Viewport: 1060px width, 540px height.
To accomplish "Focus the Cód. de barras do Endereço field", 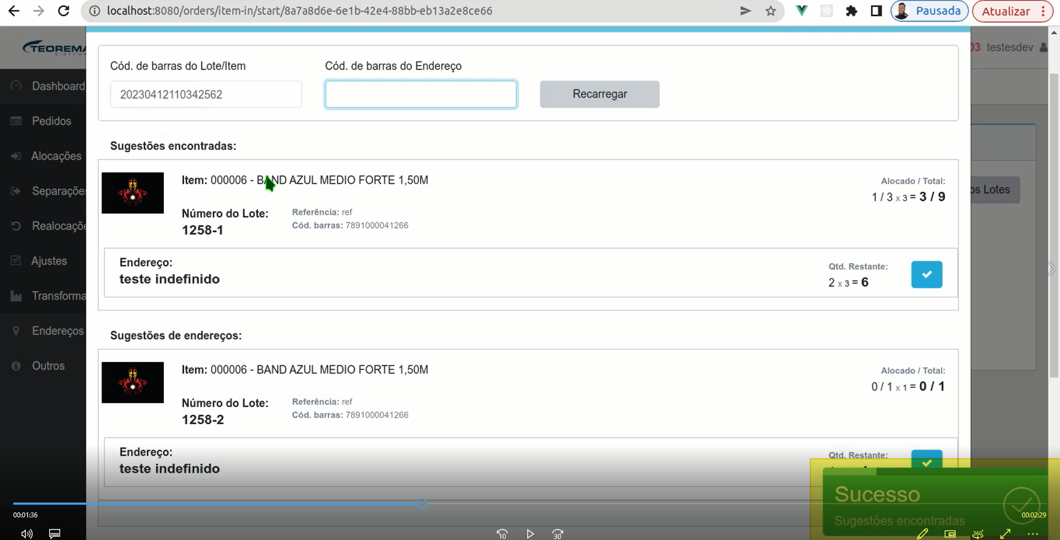I will pyautogui.click(x=421, y=94).
